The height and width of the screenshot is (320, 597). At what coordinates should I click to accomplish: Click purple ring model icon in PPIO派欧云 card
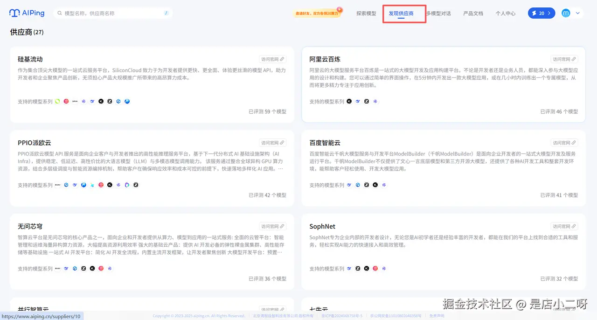click(127, 185)
